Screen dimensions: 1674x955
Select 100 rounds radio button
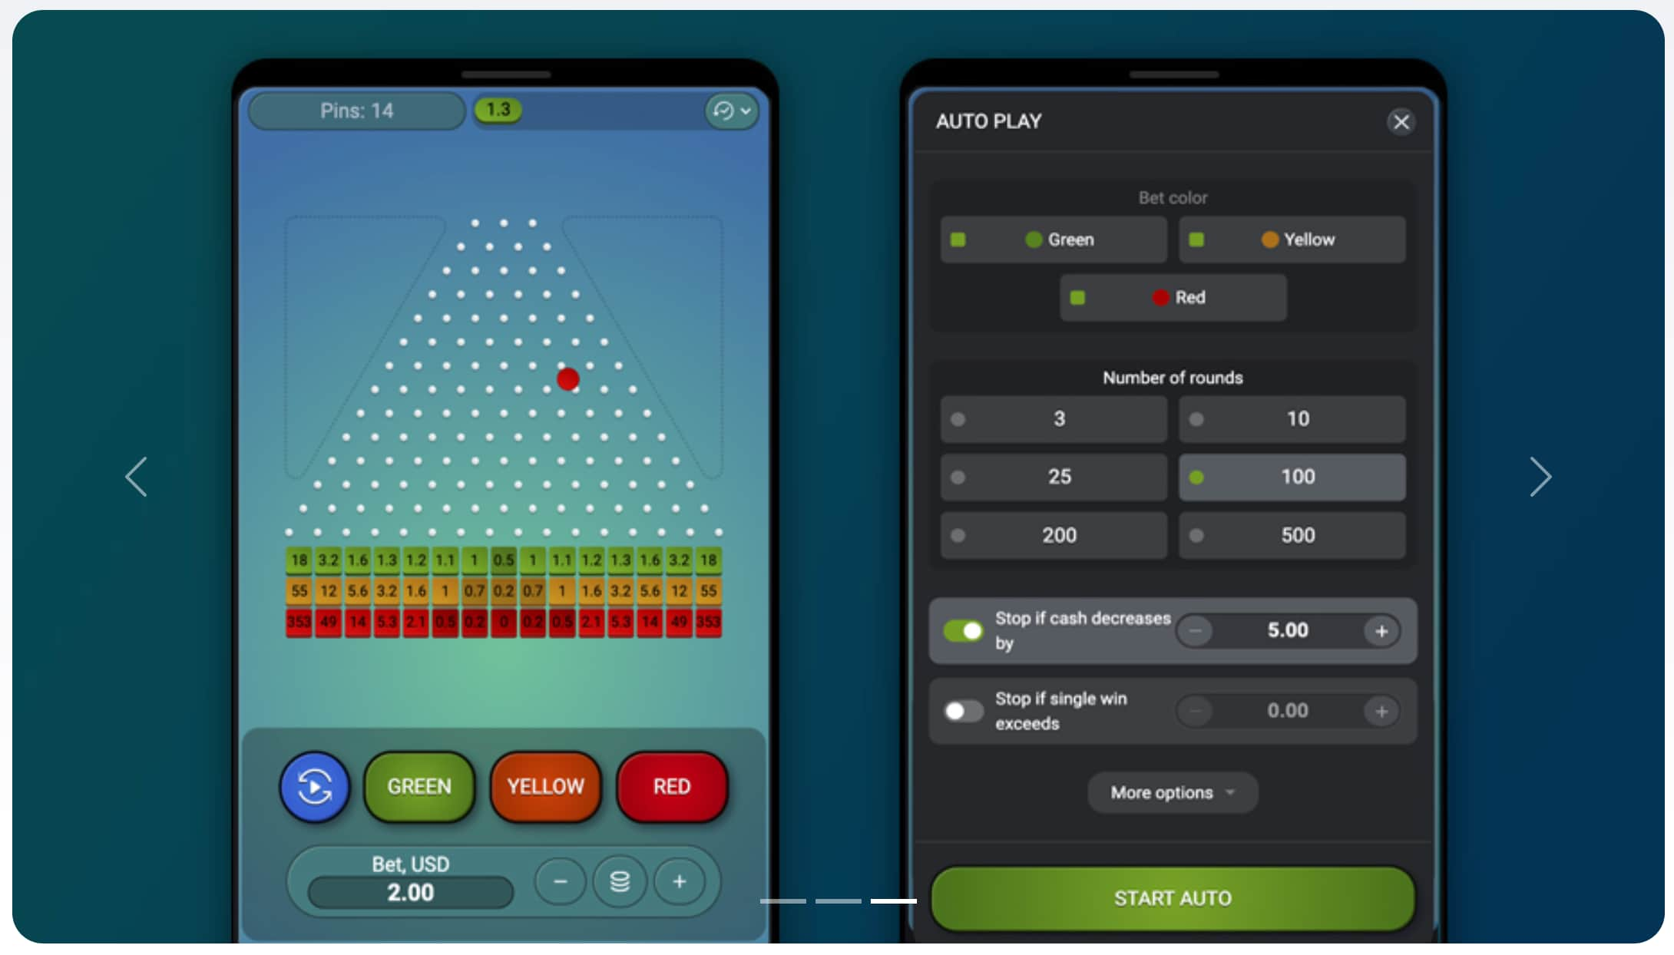point(1200,476)
